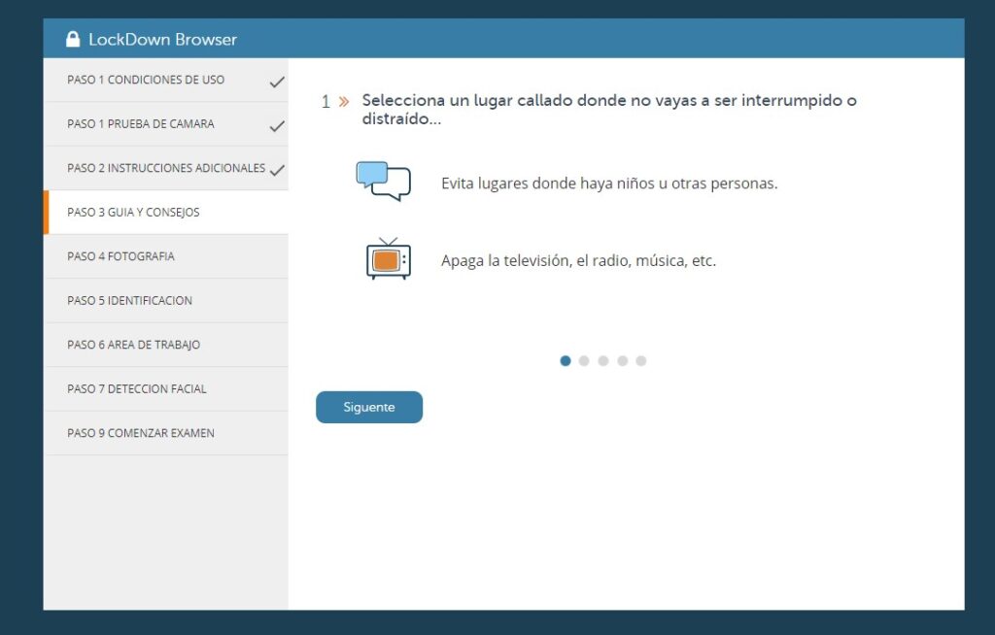
Task: Click the orange television icon
Action: pos(388,259)
